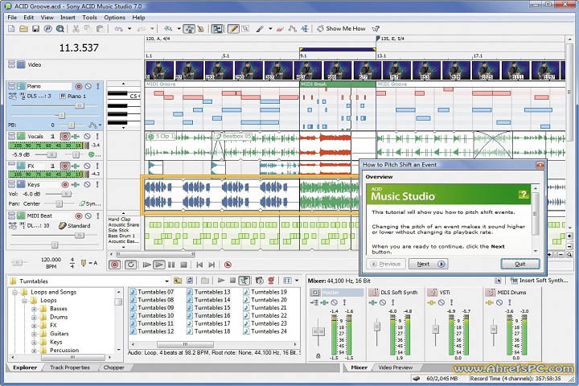Click the Cut scissors icon
This screenshot has height=386, width=579.
[76, 29]
